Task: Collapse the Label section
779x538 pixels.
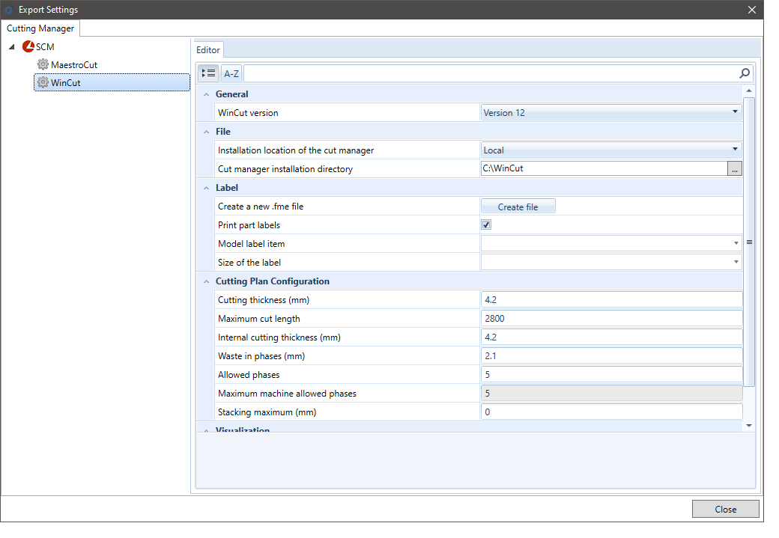Action: point(206,188)
